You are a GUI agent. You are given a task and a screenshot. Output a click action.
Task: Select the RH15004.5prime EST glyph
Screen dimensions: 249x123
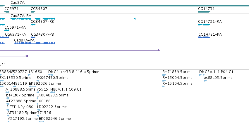click(164, 81)
